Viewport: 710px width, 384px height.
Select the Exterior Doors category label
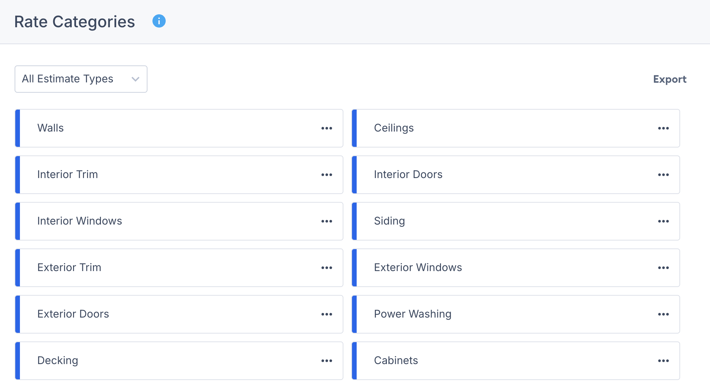click(73, 314)
